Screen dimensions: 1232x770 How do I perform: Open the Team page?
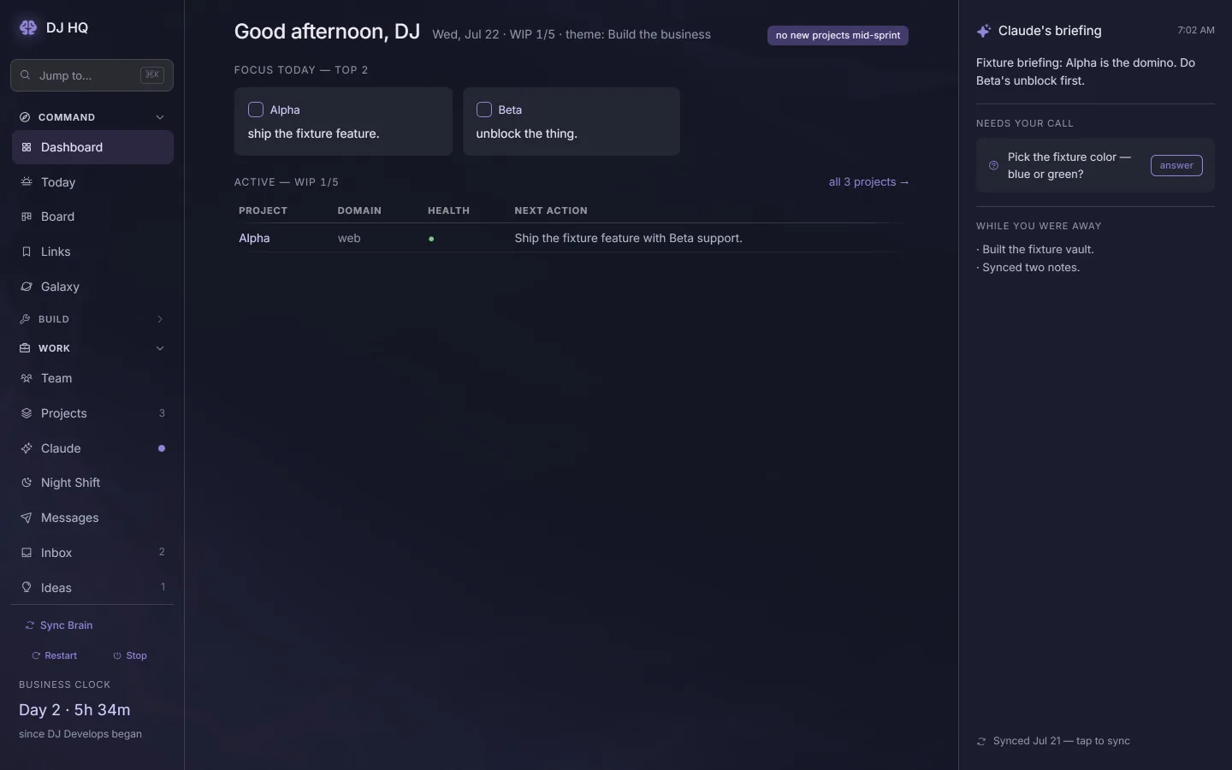click(x=92, y=378)
